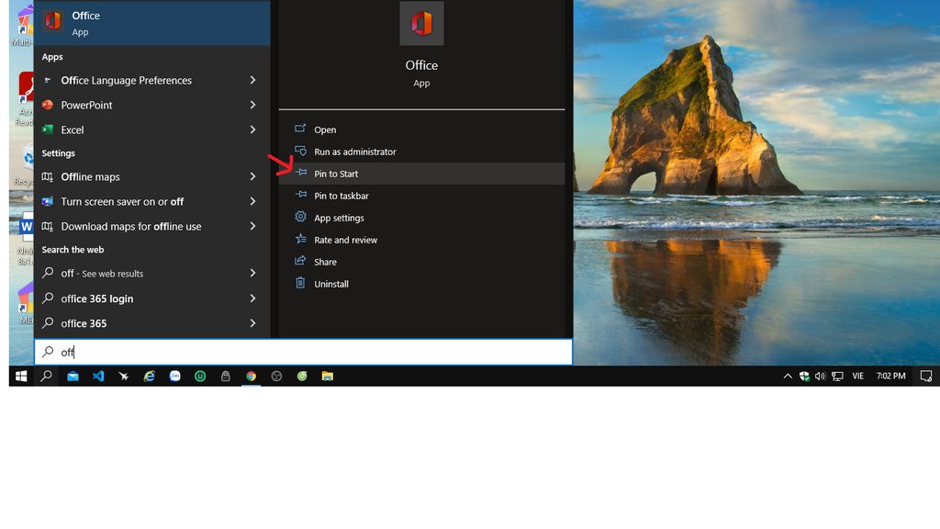
Task: Search the web for 'off'
Action: [102, 274]
